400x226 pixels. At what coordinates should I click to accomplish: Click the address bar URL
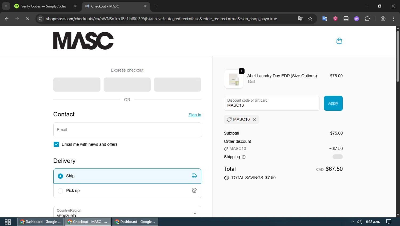[161, 19]
